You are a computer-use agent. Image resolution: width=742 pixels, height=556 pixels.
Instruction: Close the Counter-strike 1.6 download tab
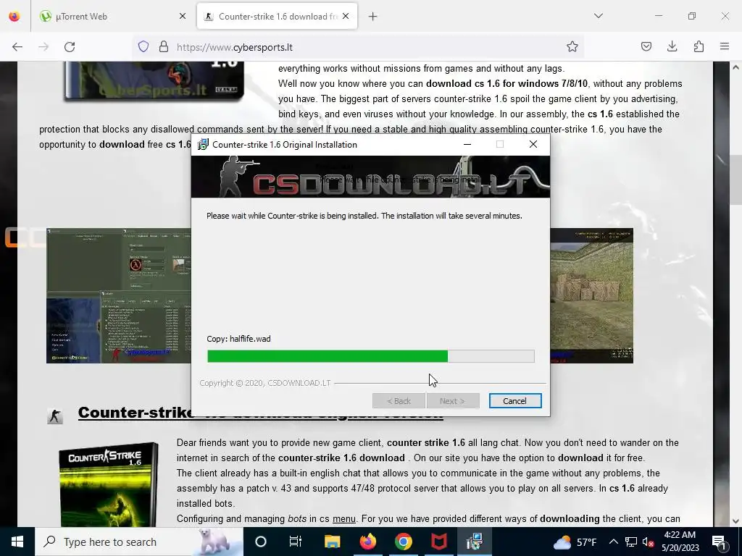[x=346, y=17]
